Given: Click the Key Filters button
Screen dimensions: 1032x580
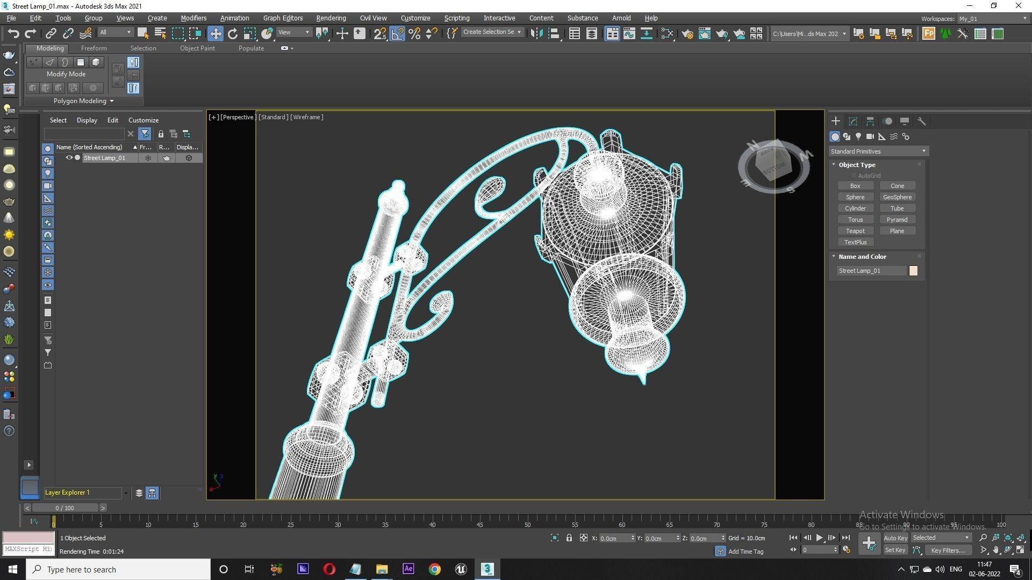Looking at the screenshot, I should (x=948, y=550).
